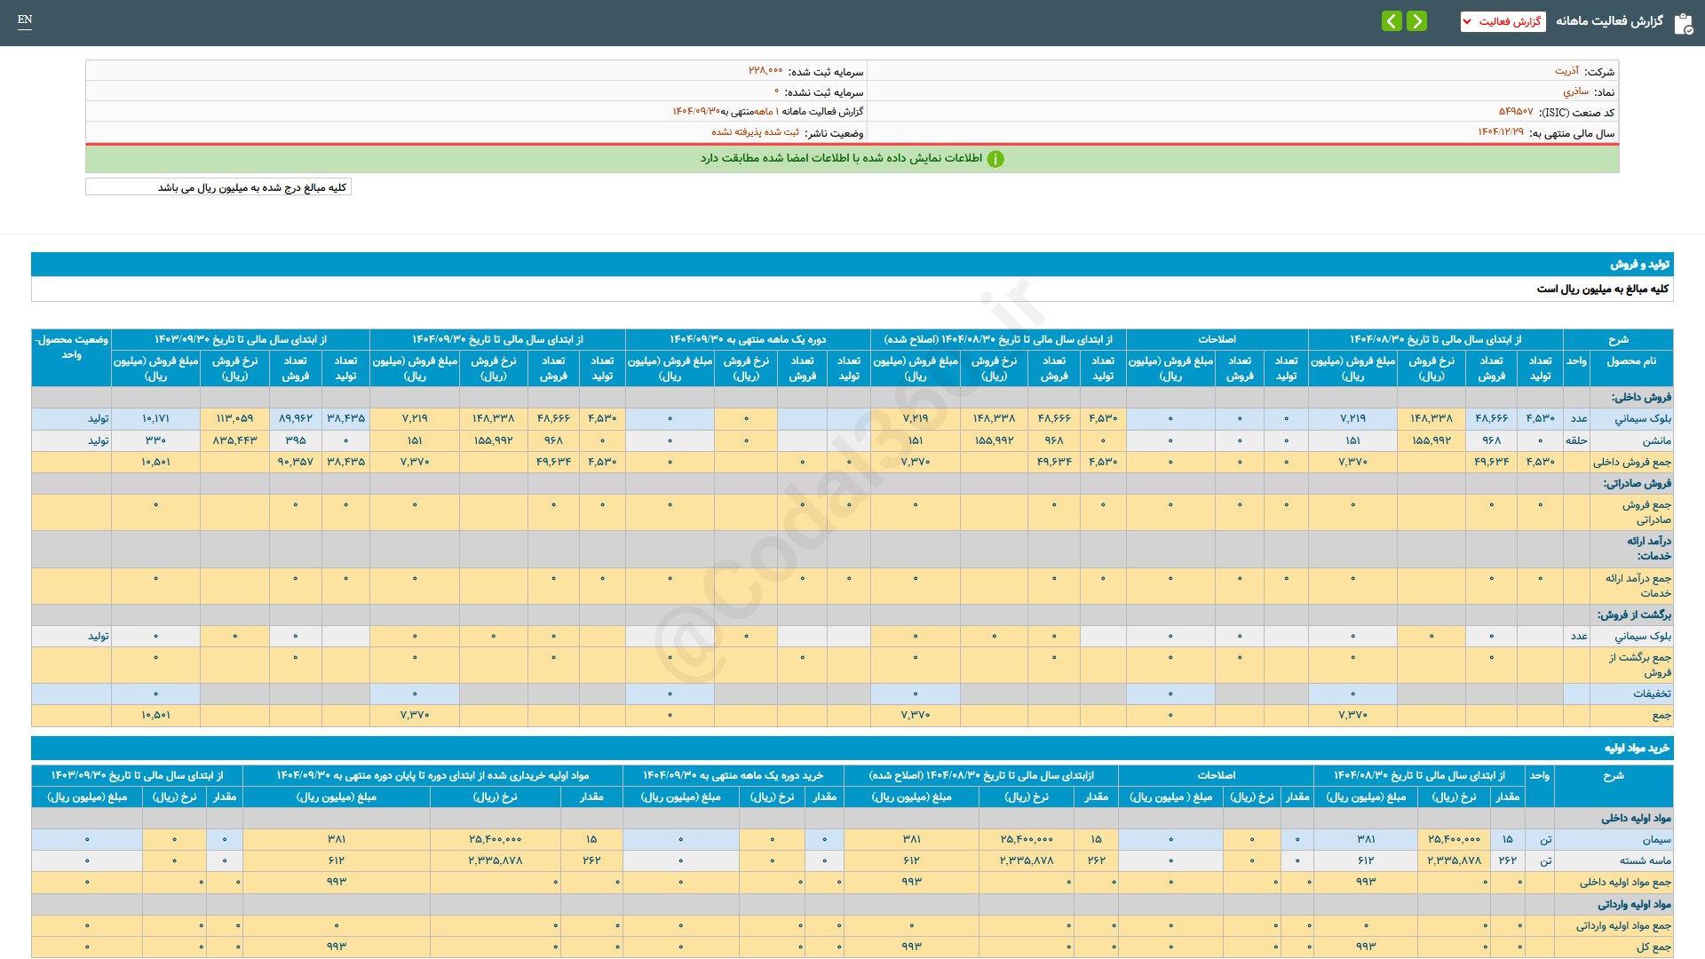
Task: Go to next report with right green arrow
Action: click(1417, 21)
